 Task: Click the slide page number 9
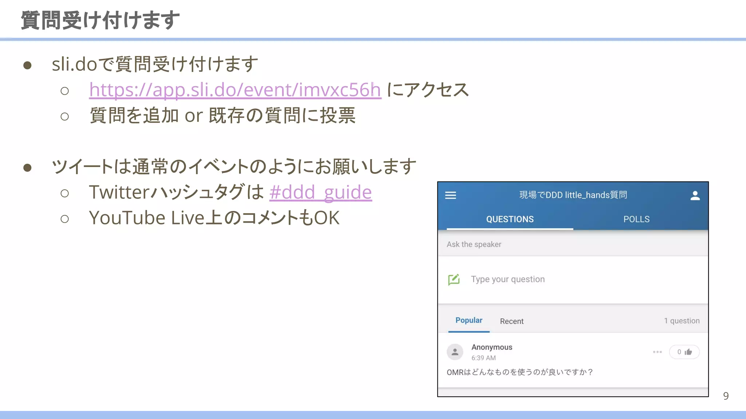726,396
